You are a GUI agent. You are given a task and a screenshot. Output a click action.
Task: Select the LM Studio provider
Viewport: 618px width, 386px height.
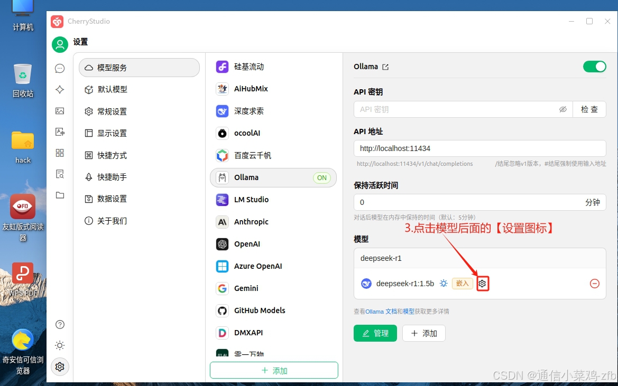coord(273,200)
